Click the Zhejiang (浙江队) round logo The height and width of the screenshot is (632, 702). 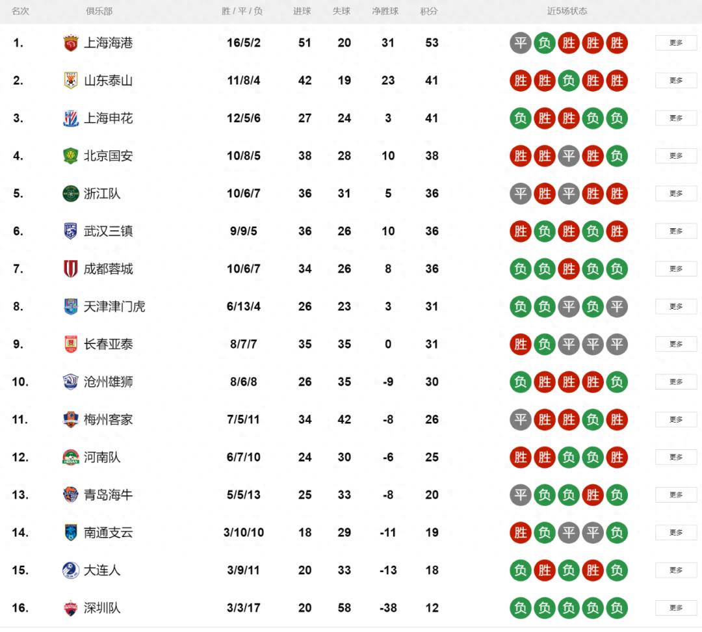click(70, 194)
